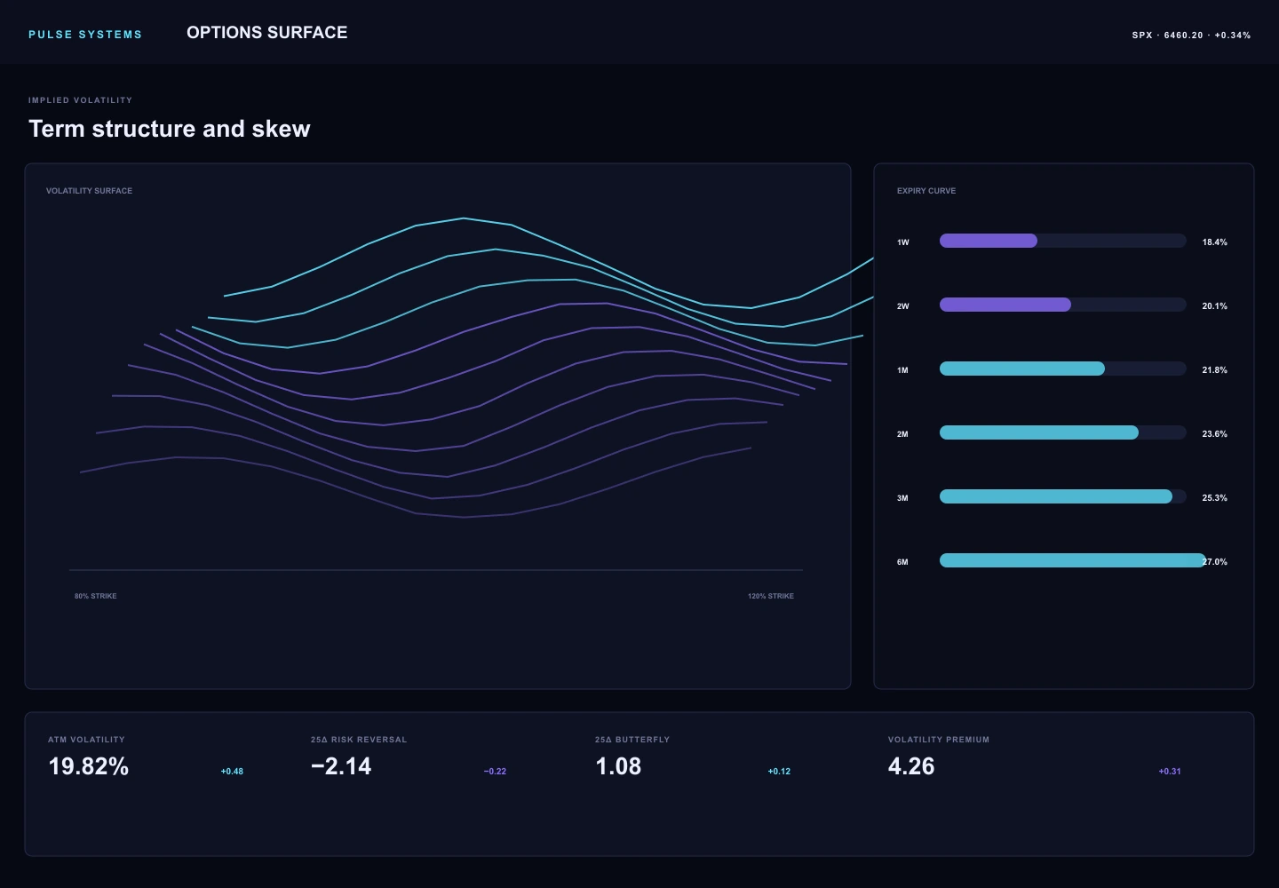The width and height of the screenshot is (1279, 888).
Task: Click the ATM VOLATILITY label
Action: pyautogui.click(x=86, y=740)
